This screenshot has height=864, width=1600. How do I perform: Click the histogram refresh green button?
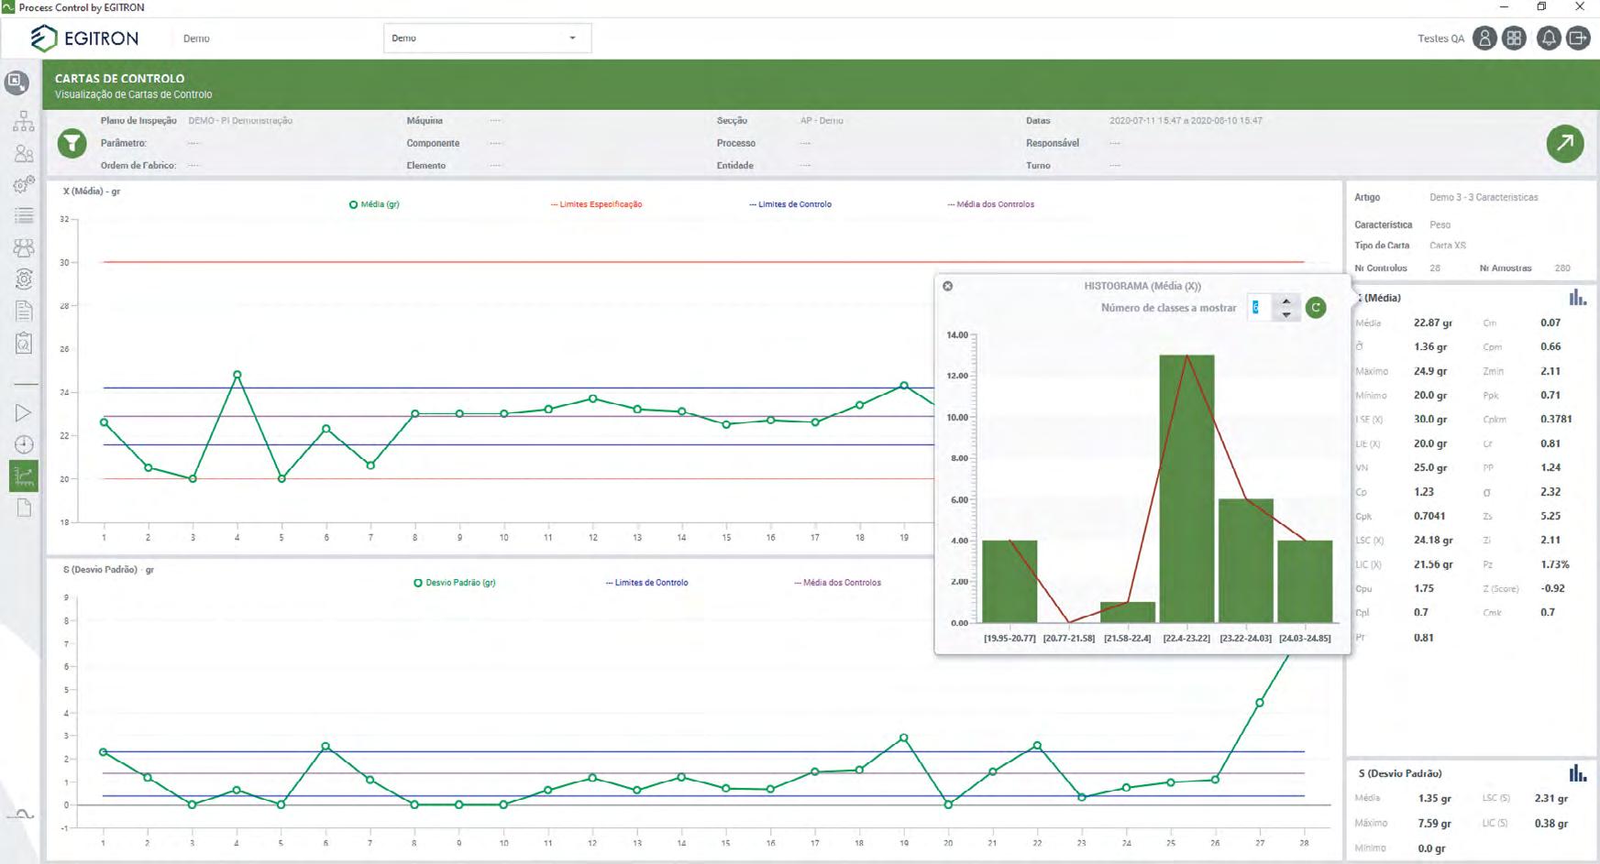[1316, 308]
